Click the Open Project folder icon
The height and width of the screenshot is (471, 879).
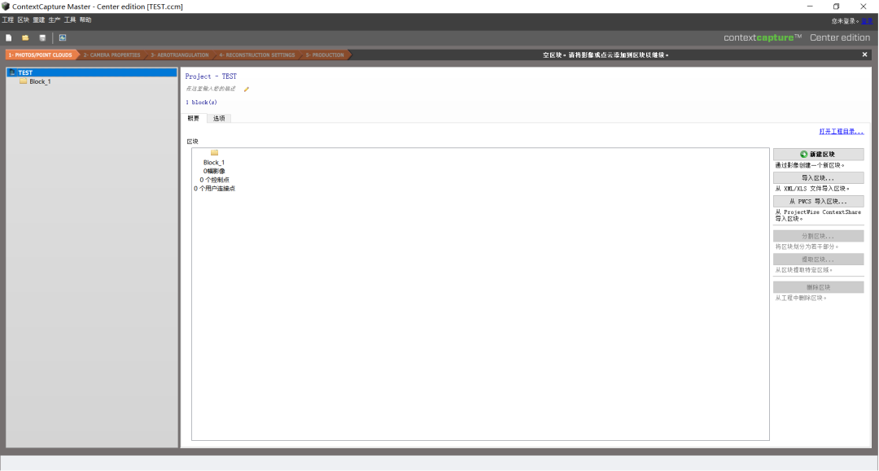click(x=25, y=38)
